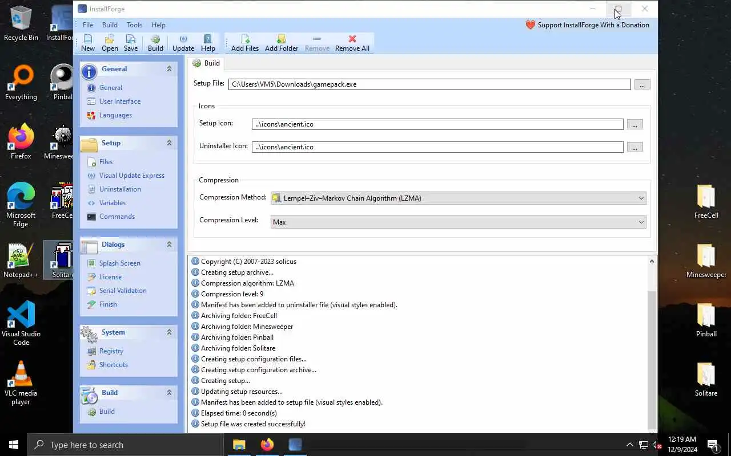Open the Shortcuts settings page
Image resolution: width=731 pixels, height=456 pixels.
114,365
